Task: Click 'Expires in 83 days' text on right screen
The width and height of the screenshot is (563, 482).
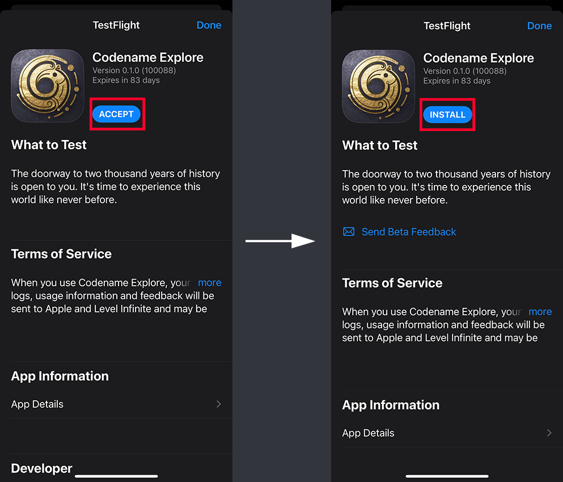Action: [x=457, y=81]
